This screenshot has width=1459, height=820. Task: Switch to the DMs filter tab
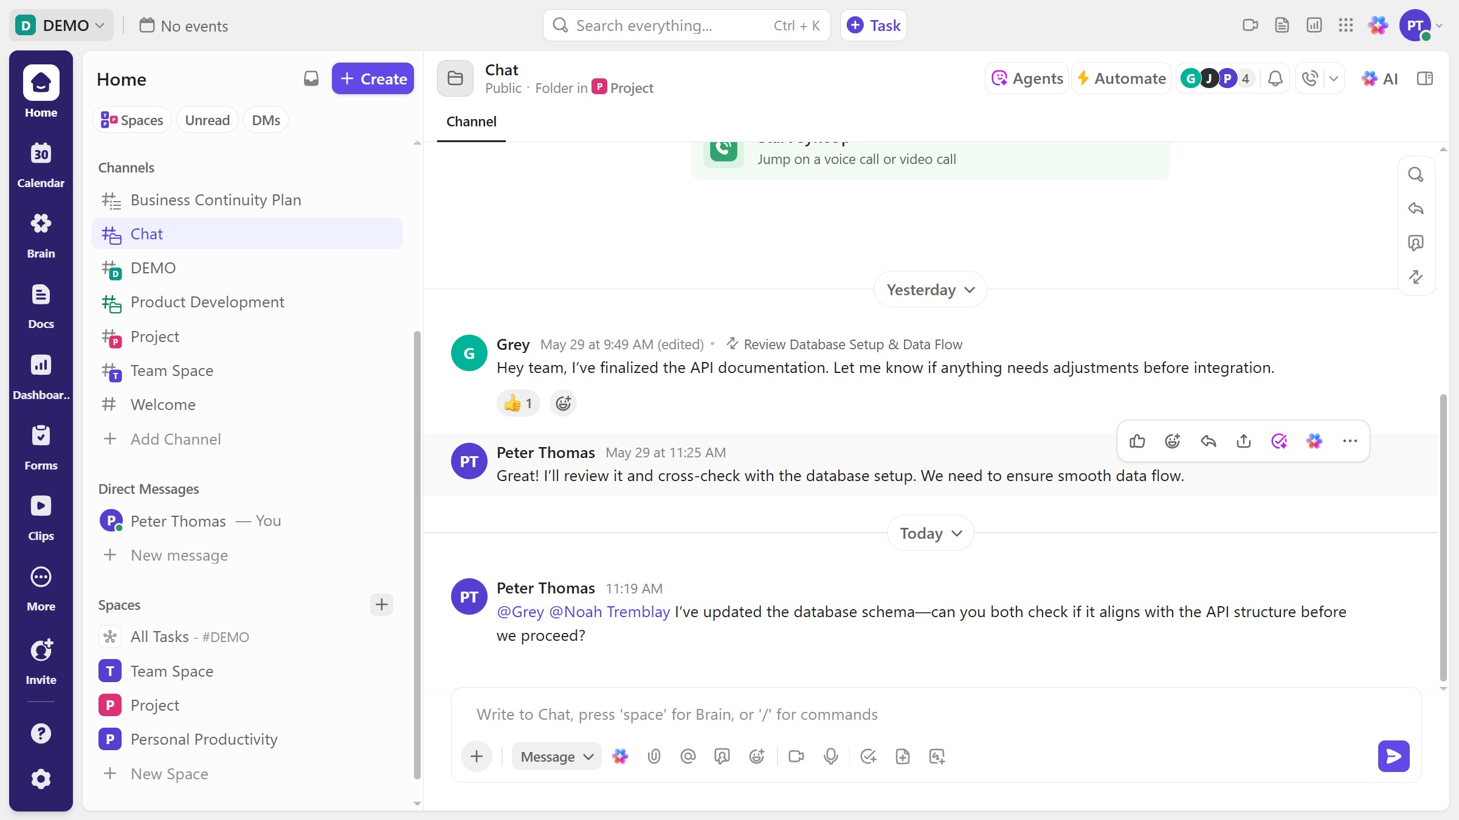tap(266, 120)
